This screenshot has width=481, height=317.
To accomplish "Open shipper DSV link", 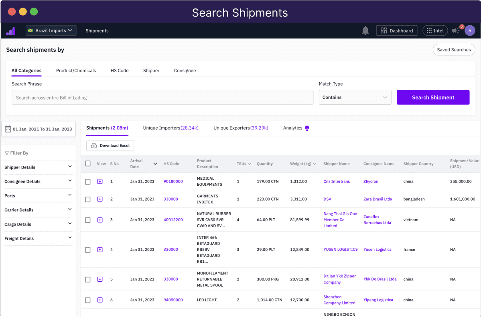I will tap(327, 199).
